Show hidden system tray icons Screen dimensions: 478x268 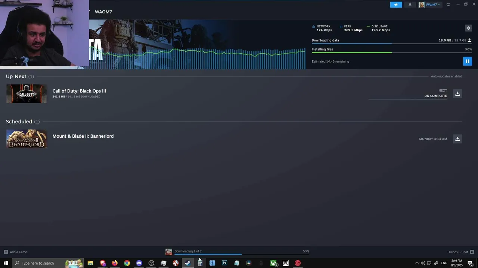pyautogui.click(x=417, y=263)
